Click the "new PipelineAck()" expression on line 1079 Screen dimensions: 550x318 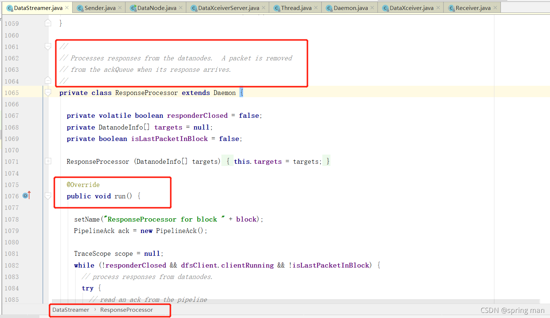click(x=171, y=231)
